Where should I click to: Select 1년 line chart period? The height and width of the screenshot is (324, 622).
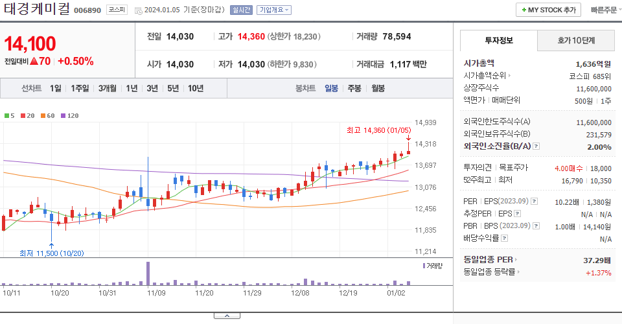pos(132,88)
